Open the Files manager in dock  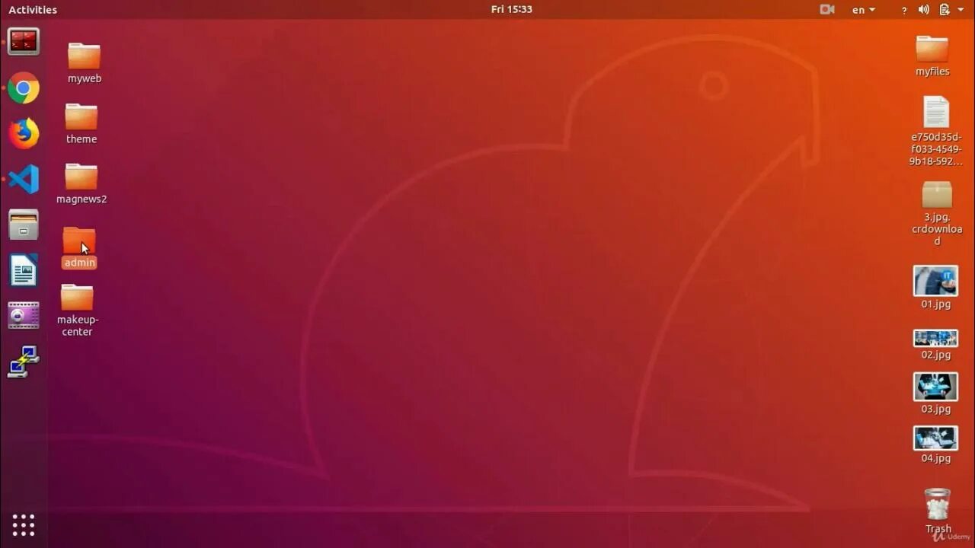pyautogui.click(x=24, y=225)
